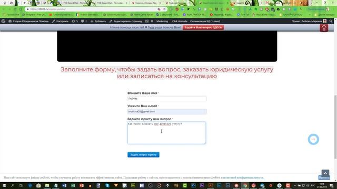The width and height of the screenshot is (337, 189).
Task: Click the WordPress logo in admin bar
Action: point(3,21)
